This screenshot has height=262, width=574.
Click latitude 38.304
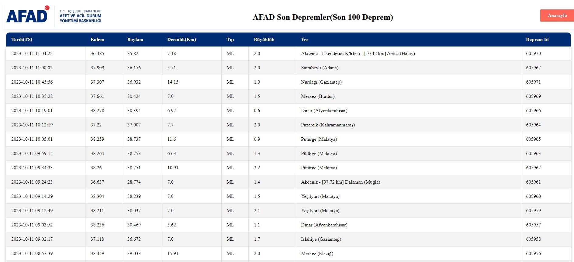[97, 196]
